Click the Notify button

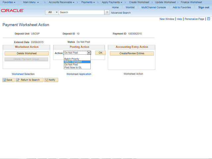(x=51, y=80)
